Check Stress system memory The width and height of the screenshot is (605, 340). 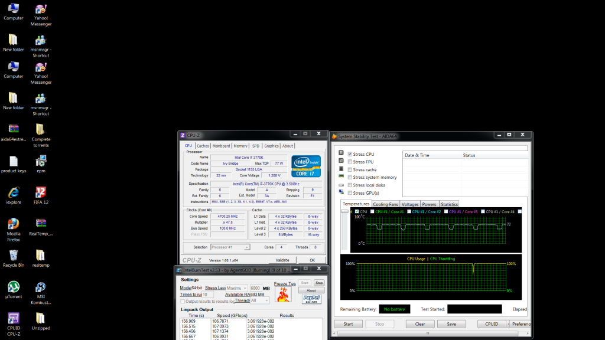(350, 177)
